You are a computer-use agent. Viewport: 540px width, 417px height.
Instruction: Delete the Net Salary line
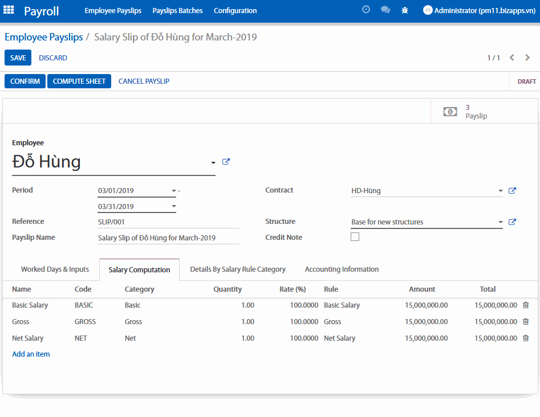526,338
